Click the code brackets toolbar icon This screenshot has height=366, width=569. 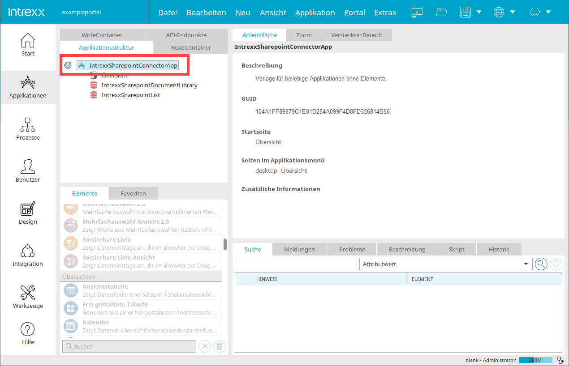point(535,13)
